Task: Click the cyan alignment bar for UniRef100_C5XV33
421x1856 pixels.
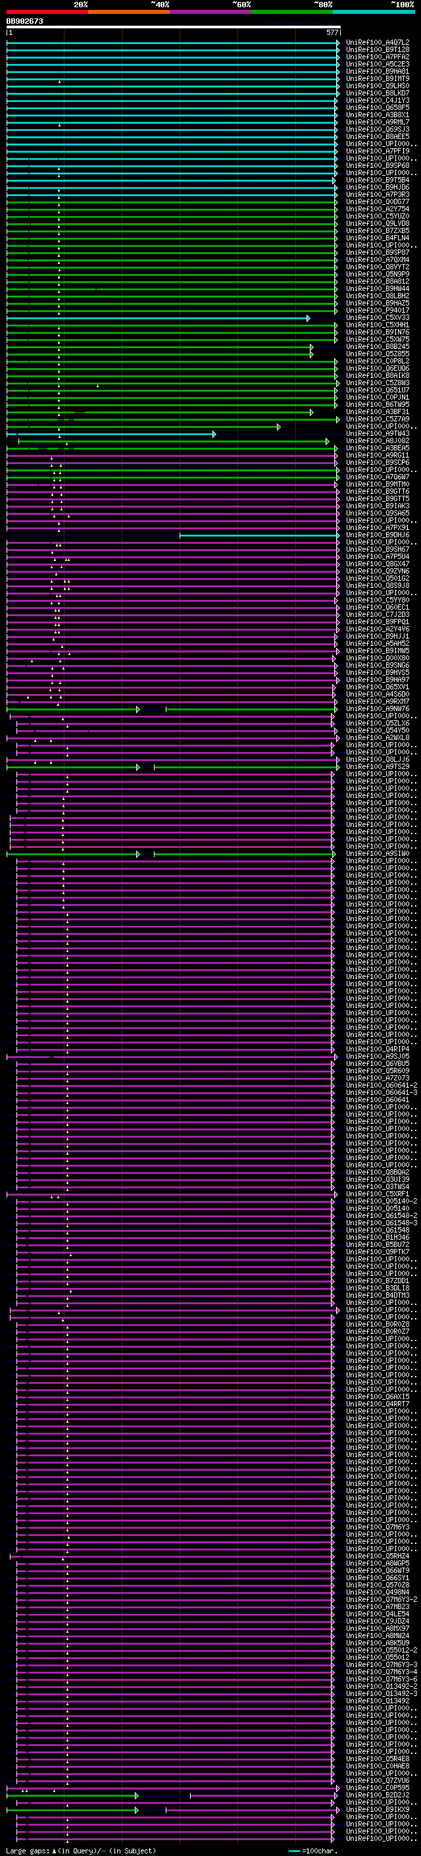Action: (158, 318)
